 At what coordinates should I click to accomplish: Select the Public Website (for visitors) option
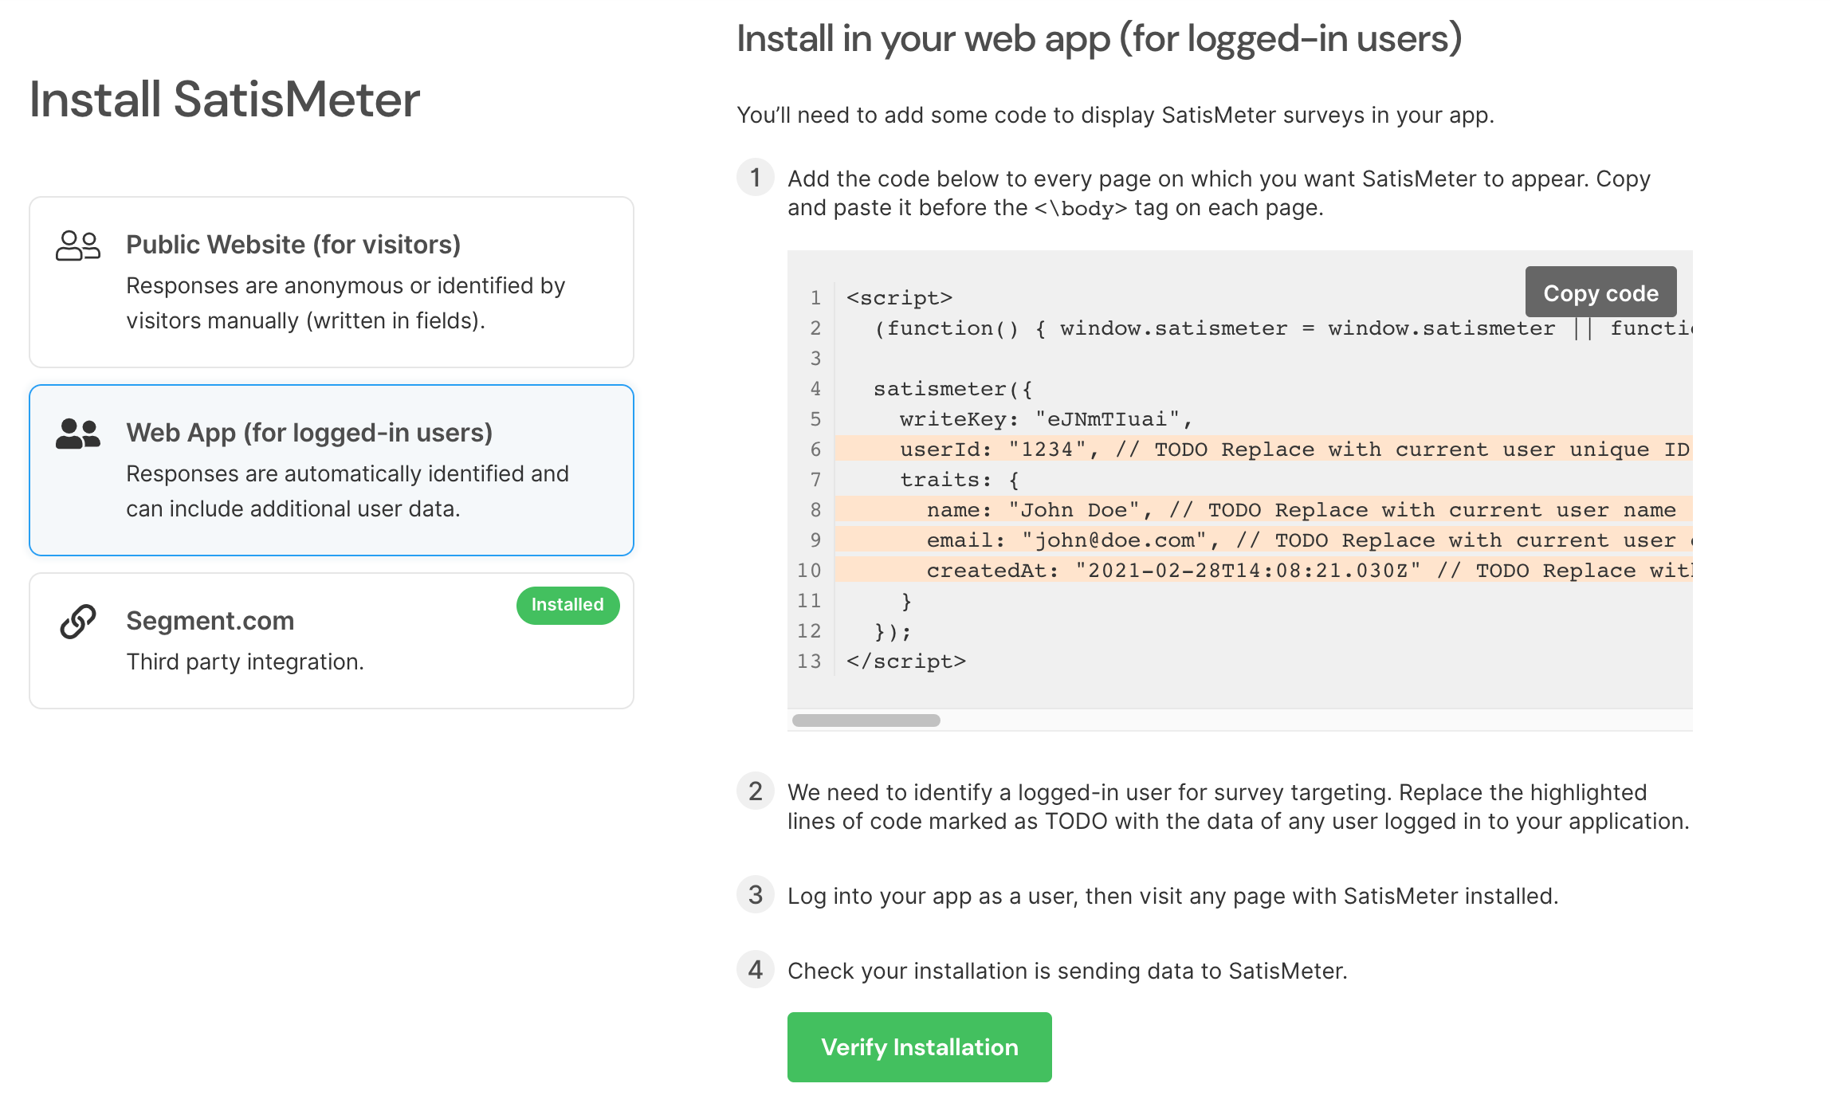332,282
